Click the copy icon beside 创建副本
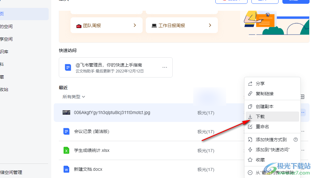 [x=250, y=106]
